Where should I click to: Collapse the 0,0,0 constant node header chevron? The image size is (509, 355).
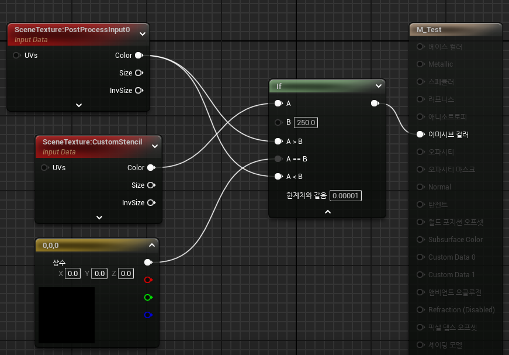click(151, 245)
